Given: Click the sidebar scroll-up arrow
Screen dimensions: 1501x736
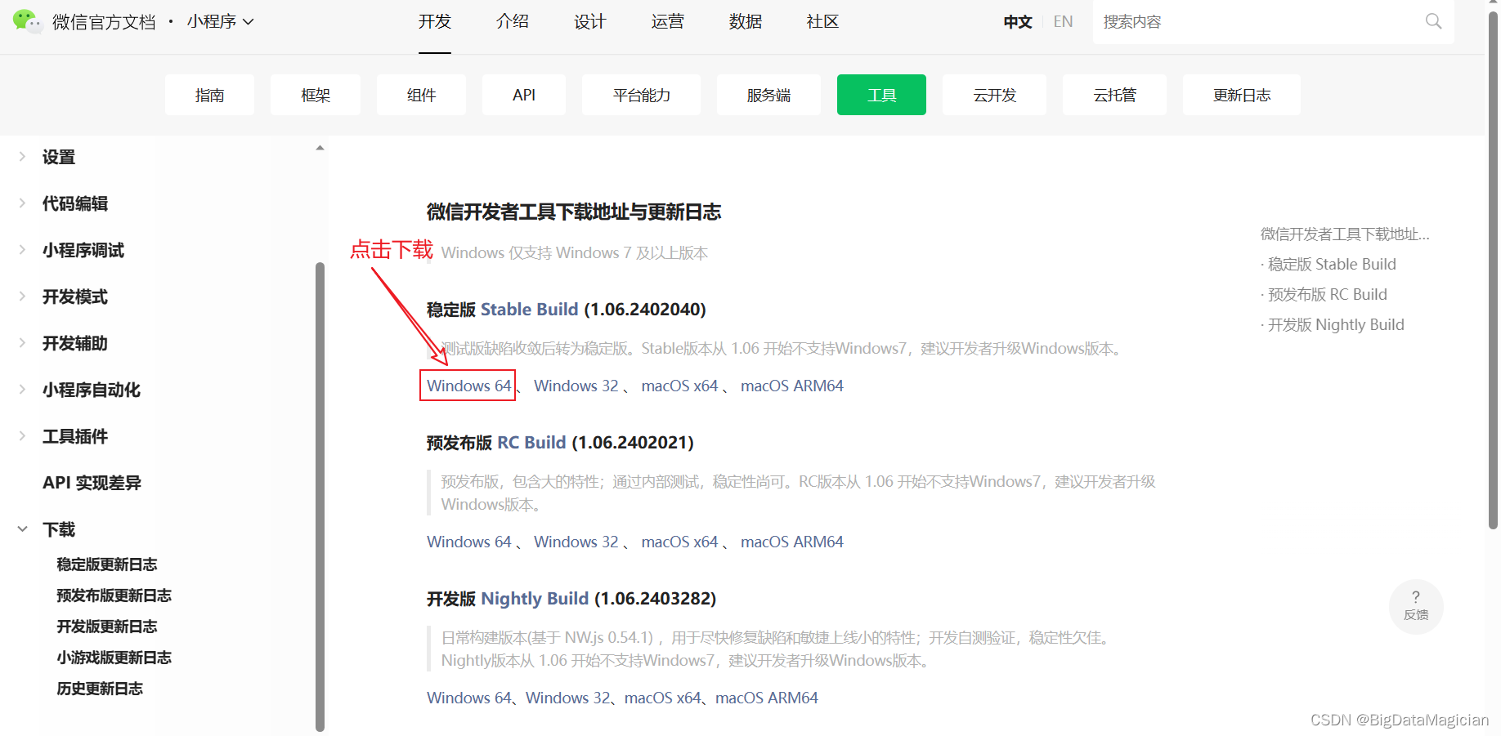Looking at the screenshot, I should (320, 148).
